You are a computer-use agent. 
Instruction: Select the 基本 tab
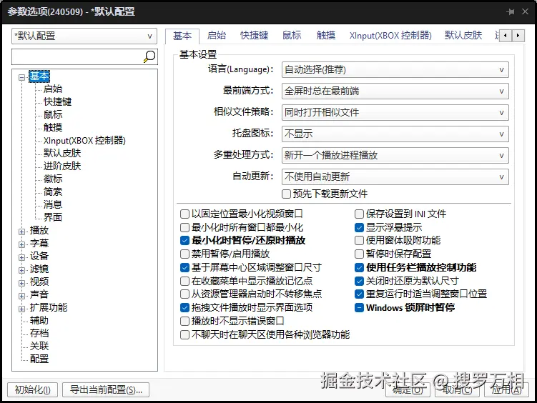click(182, 36)
